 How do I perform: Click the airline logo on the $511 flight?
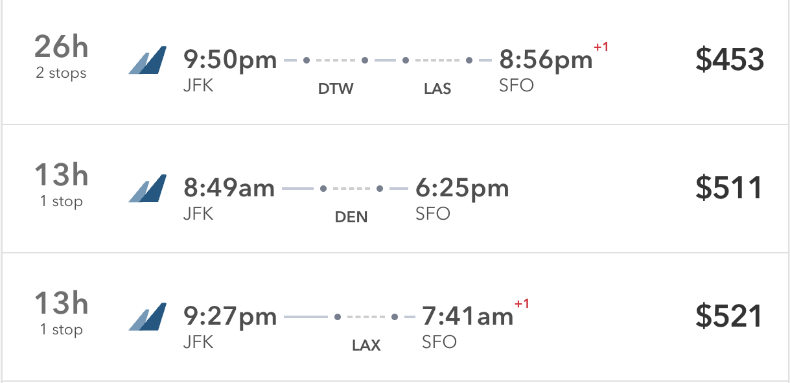point(148,189)
